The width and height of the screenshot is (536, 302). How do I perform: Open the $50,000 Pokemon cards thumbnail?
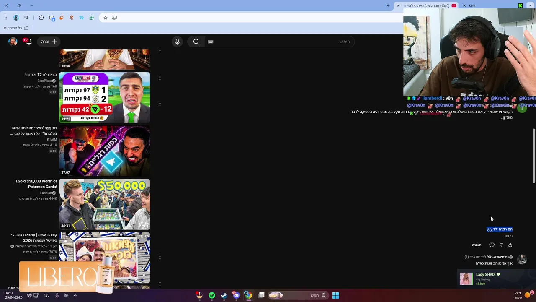(x=104, y=204)
